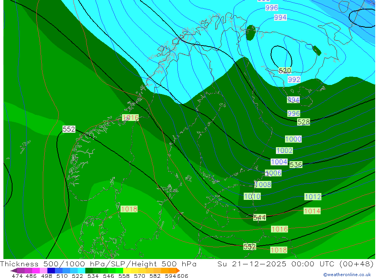Click the 606 legend scale value
This screenshot has height=278, width=379.
[x=183, y=276]
